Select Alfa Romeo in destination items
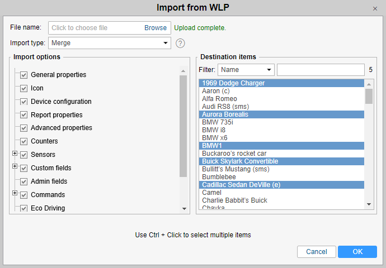 (x=219, y=99)
